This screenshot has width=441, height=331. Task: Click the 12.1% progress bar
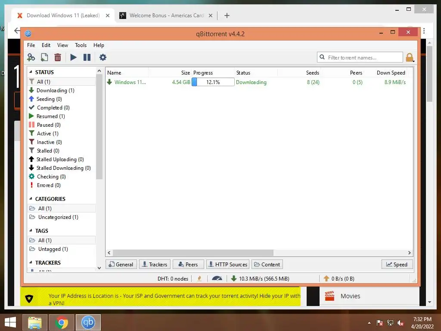pyautogui.click(x=213, y=82)
